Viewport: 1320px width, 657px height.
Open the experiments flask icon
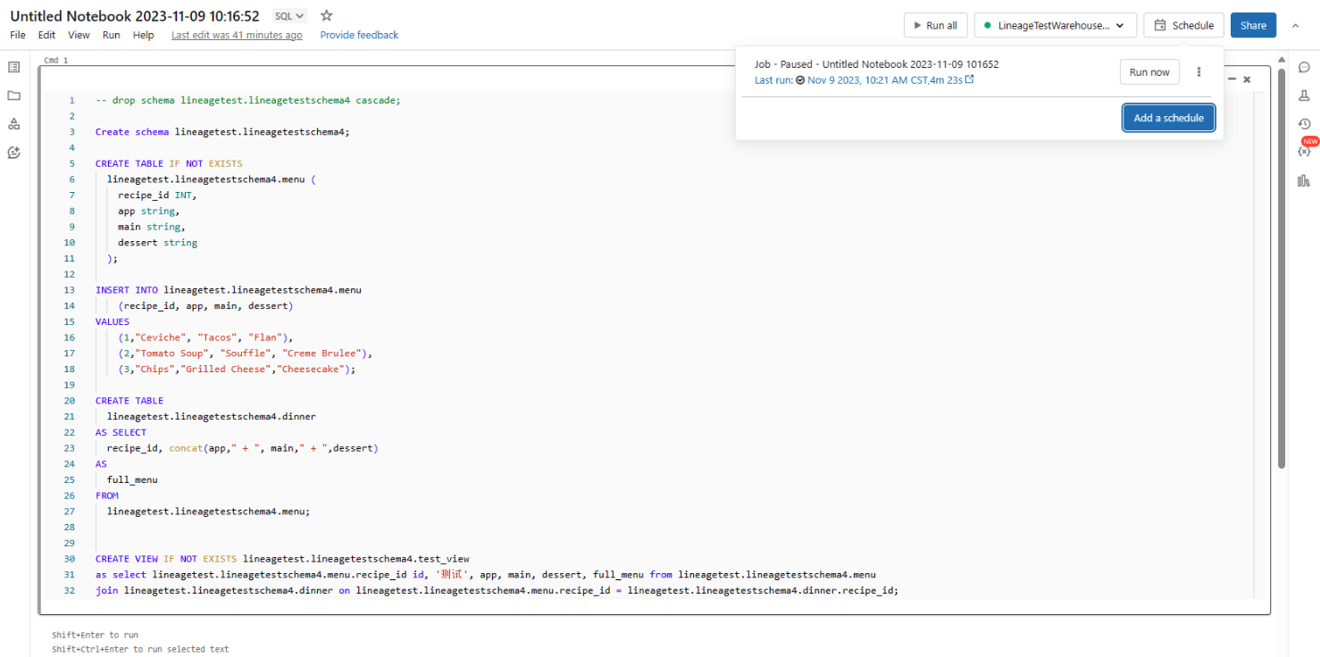[x=1304, y=96]
